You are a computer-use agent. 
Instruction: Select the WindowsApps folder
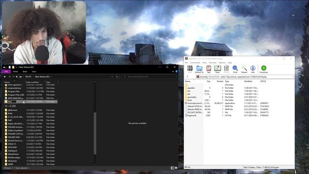point(14,158)
